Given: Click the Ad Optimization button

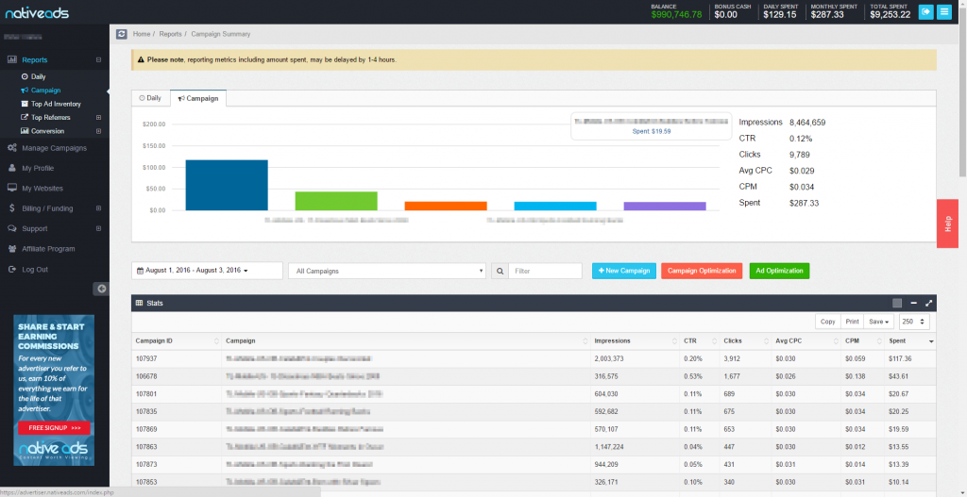Looking at the screenshot, I should [x=779, y=271].
